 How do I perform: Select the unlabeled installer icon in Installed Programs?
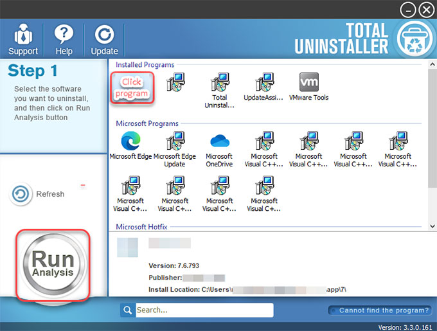tap(175, 82)
